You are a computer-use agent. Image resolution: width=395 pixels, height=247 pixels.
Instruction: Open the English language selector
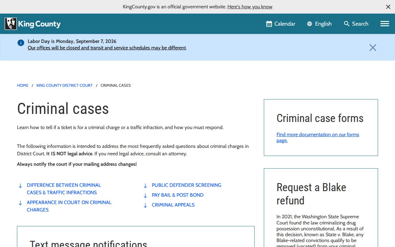[x=319, y=24]
